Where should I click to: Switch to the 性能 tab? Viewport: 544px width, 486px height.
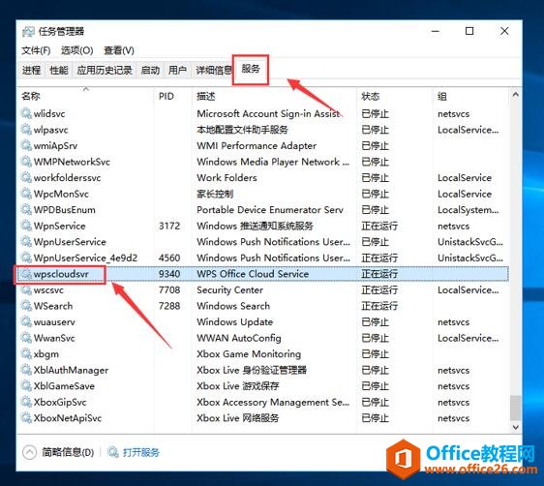point(59,71)
